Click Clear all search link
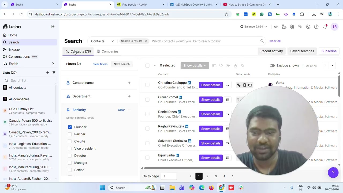This screenshot has width=343, height=193. [274, 41]
